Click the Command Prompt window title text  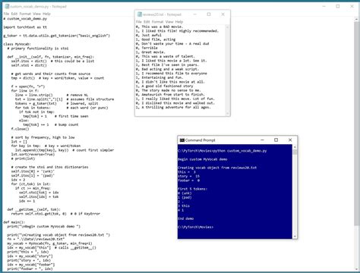(200, 140)
